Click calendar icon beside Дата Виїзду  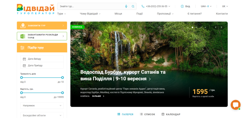click(x=24, y=59)
